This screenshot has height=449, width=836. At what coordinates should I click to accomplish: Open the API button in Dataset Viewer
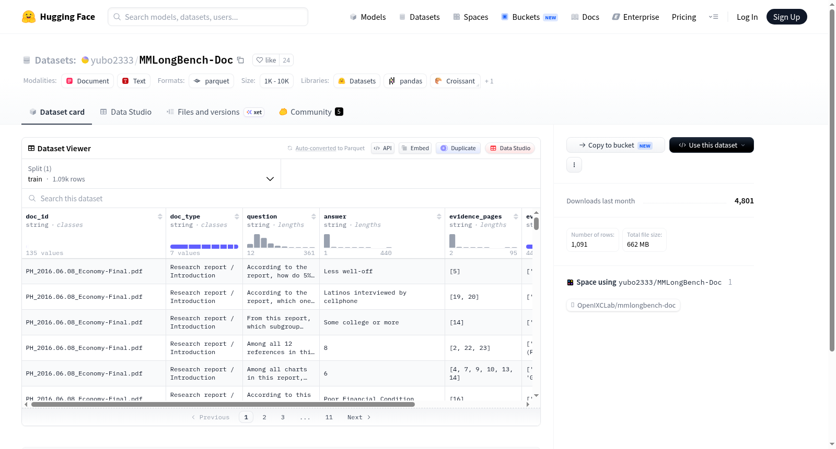tap(382, 148)
